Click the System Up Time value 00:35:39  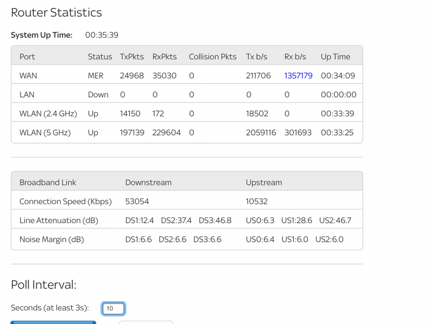[102, 35]
